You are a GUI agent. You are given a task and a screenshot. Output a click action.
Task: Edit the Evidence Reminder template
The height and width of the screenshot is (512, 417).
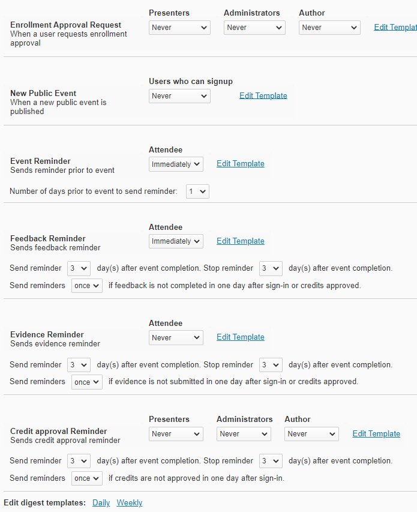[x=240, y=337]
